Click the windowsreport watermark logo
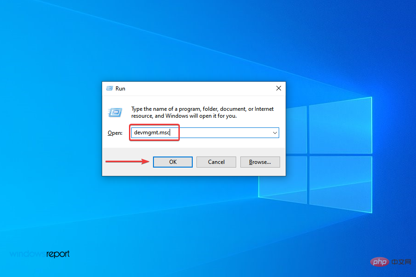The height and width of the screenshot is (277, 416). tap(39, 254)
